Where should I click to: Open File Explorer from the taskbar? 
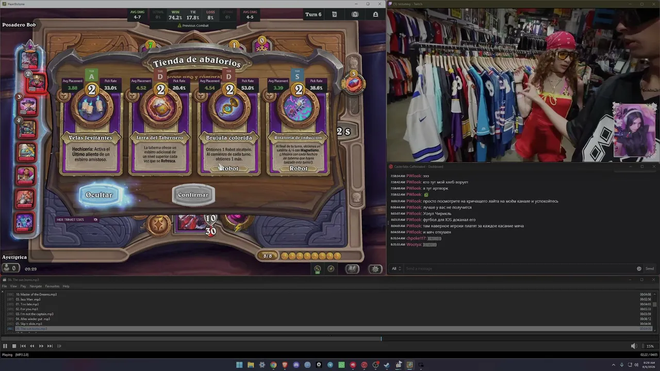[251, 365]
